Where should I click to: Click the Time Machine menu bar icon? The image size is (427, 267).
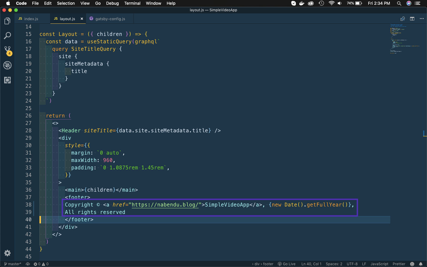(x=321, y=3)
